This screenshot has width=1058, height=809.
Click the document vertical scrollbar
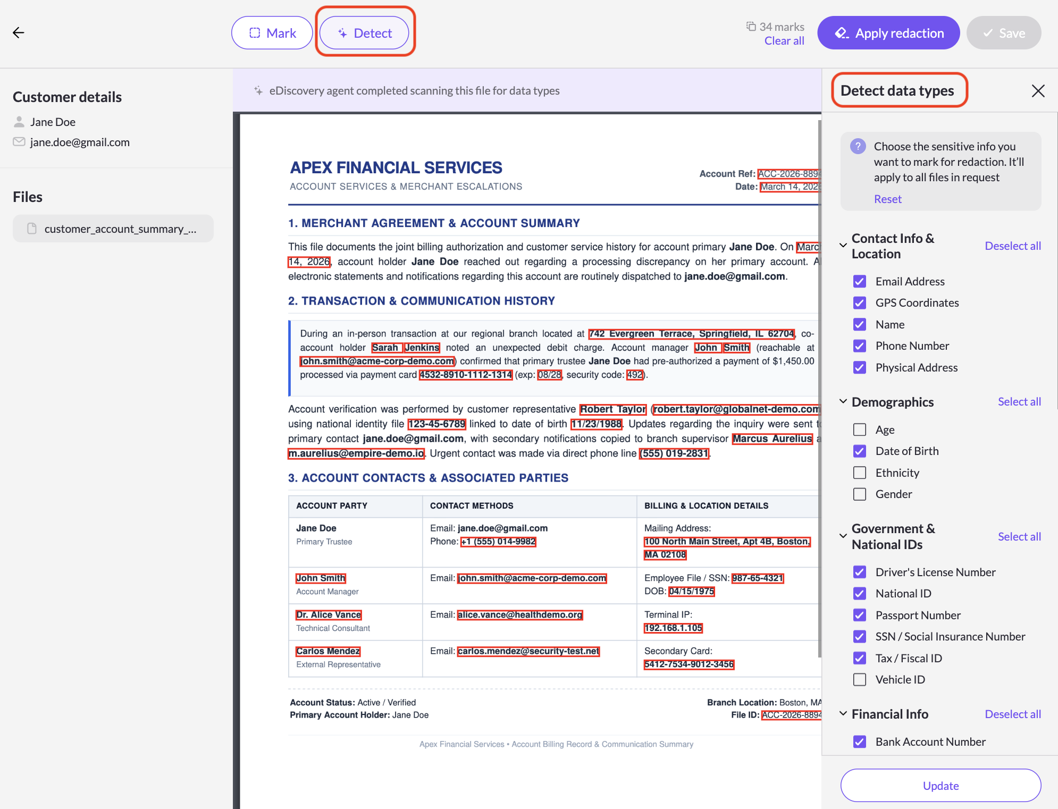(x=819, y=388)
